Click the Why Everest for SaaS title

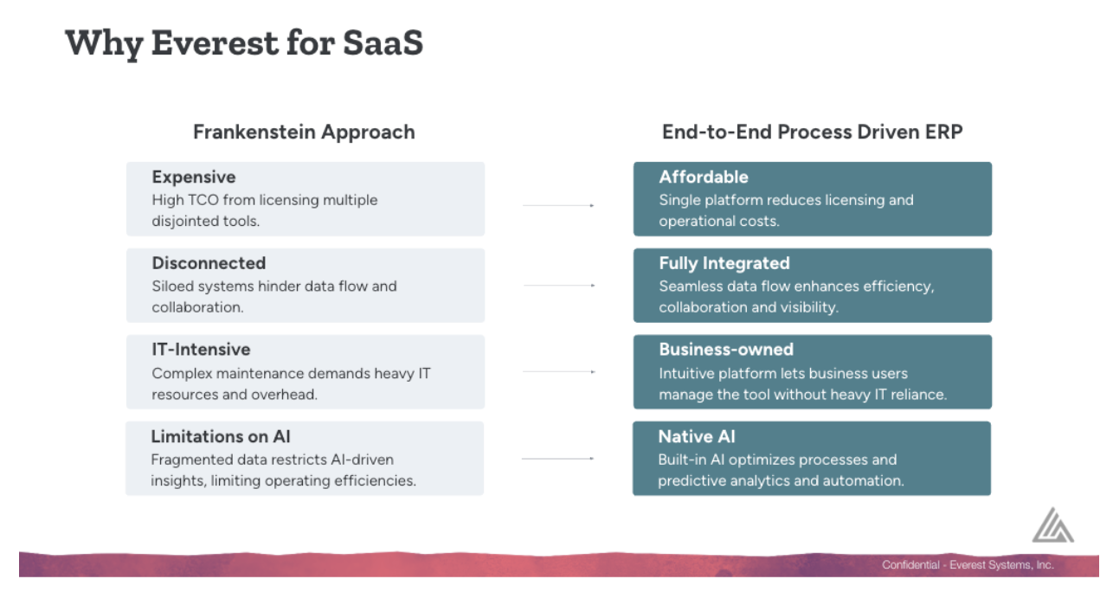[x=244, y=42]
